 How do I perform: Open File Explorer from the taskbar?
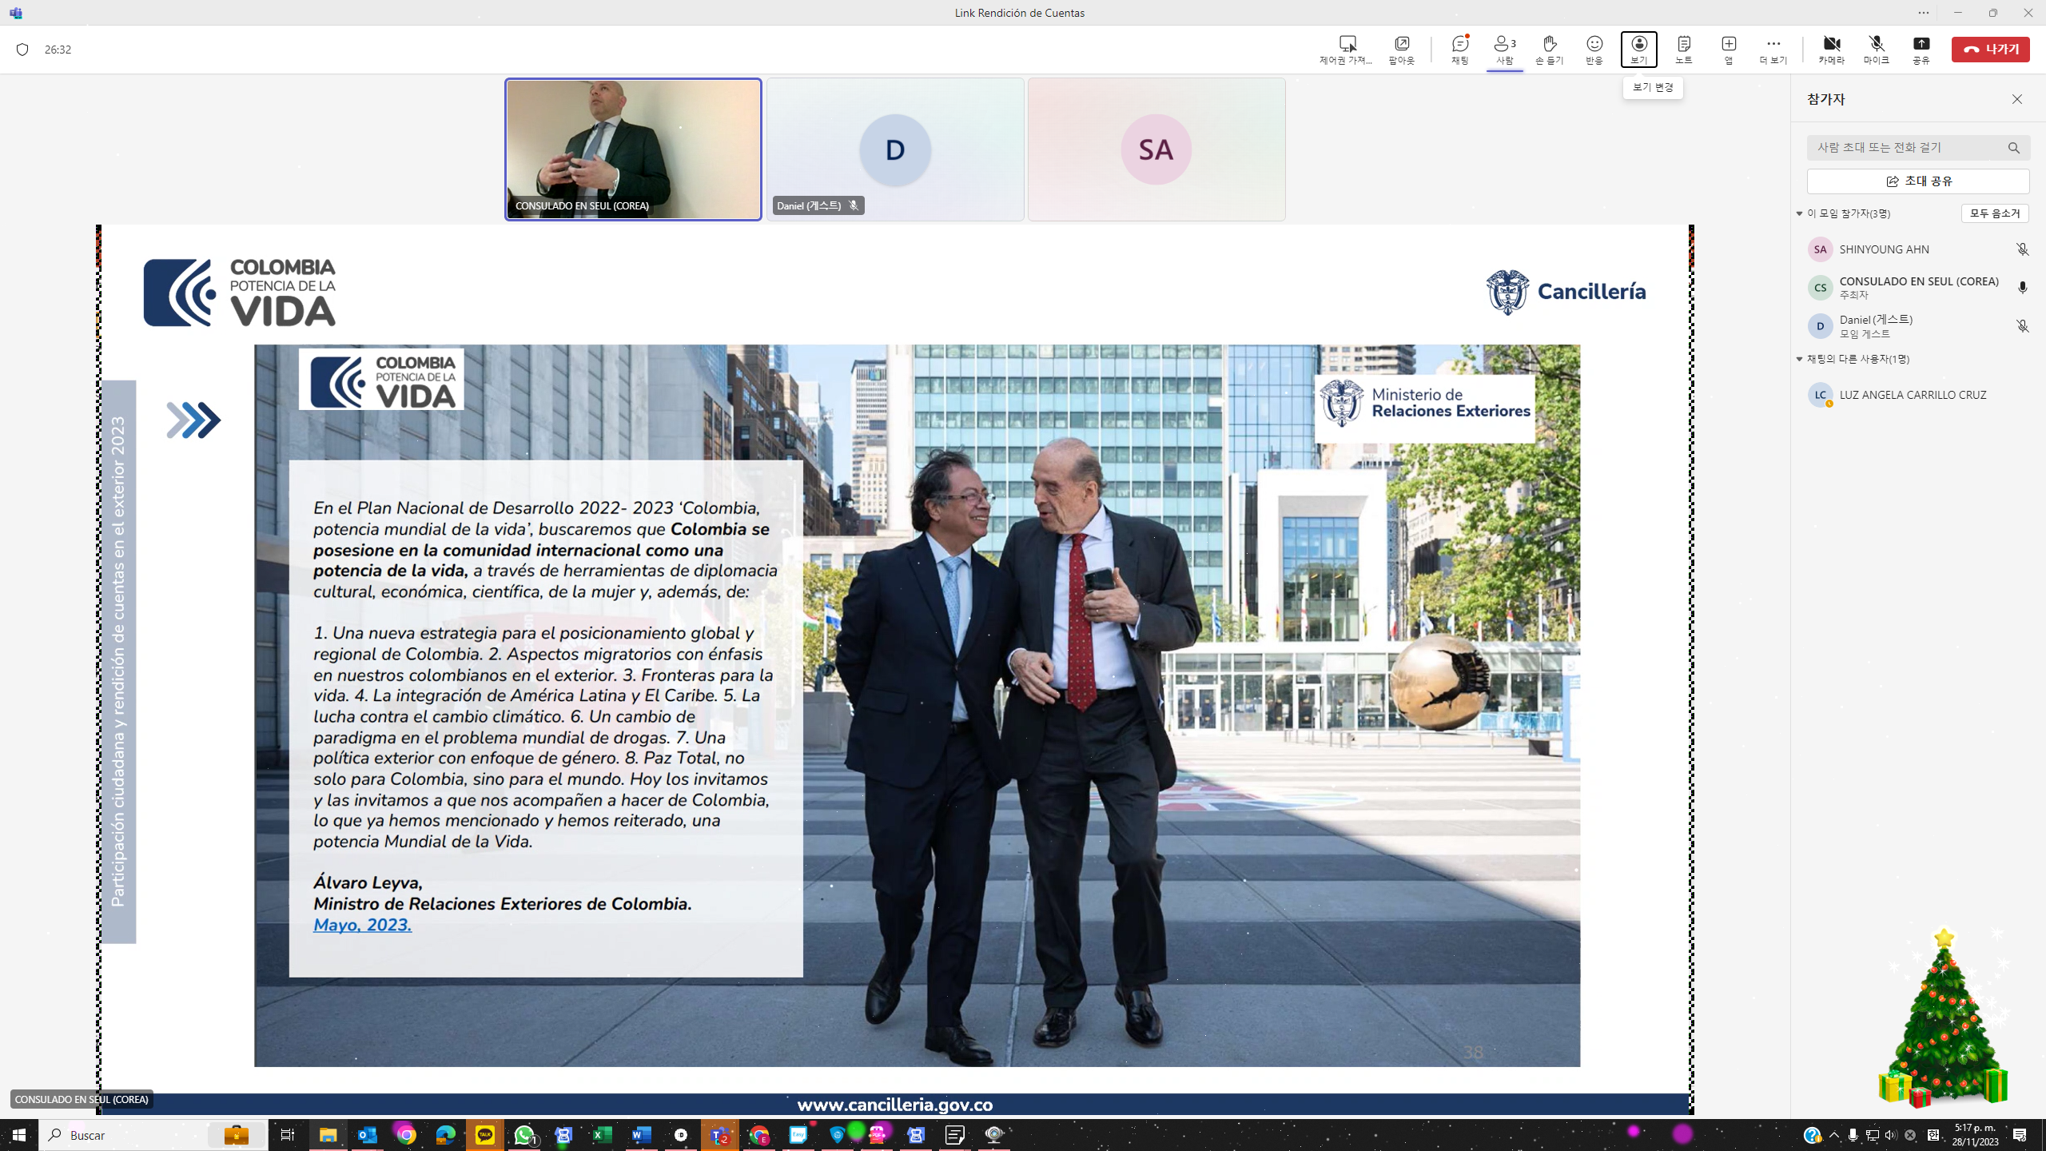[x=328, y=1135]
